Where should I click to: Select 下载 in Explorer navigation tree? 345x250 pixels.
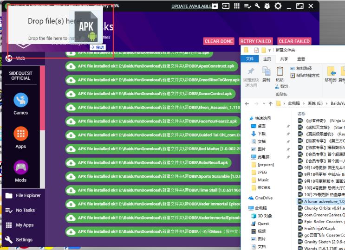258,134
